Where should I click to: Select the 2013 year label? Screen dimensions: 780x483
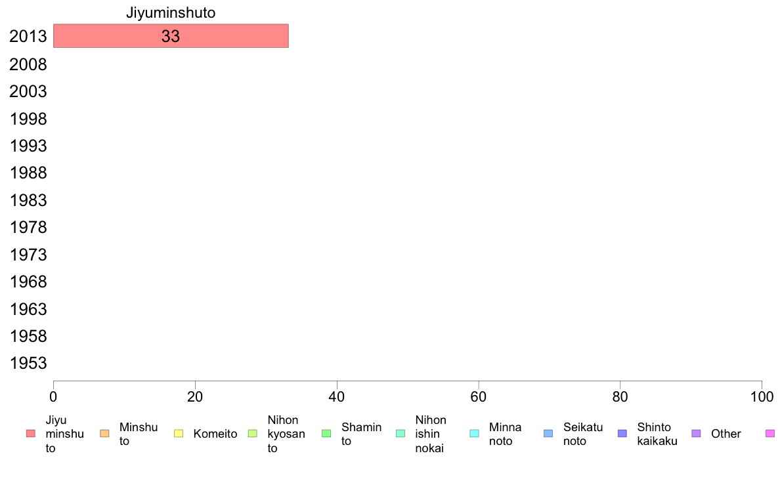28,37
